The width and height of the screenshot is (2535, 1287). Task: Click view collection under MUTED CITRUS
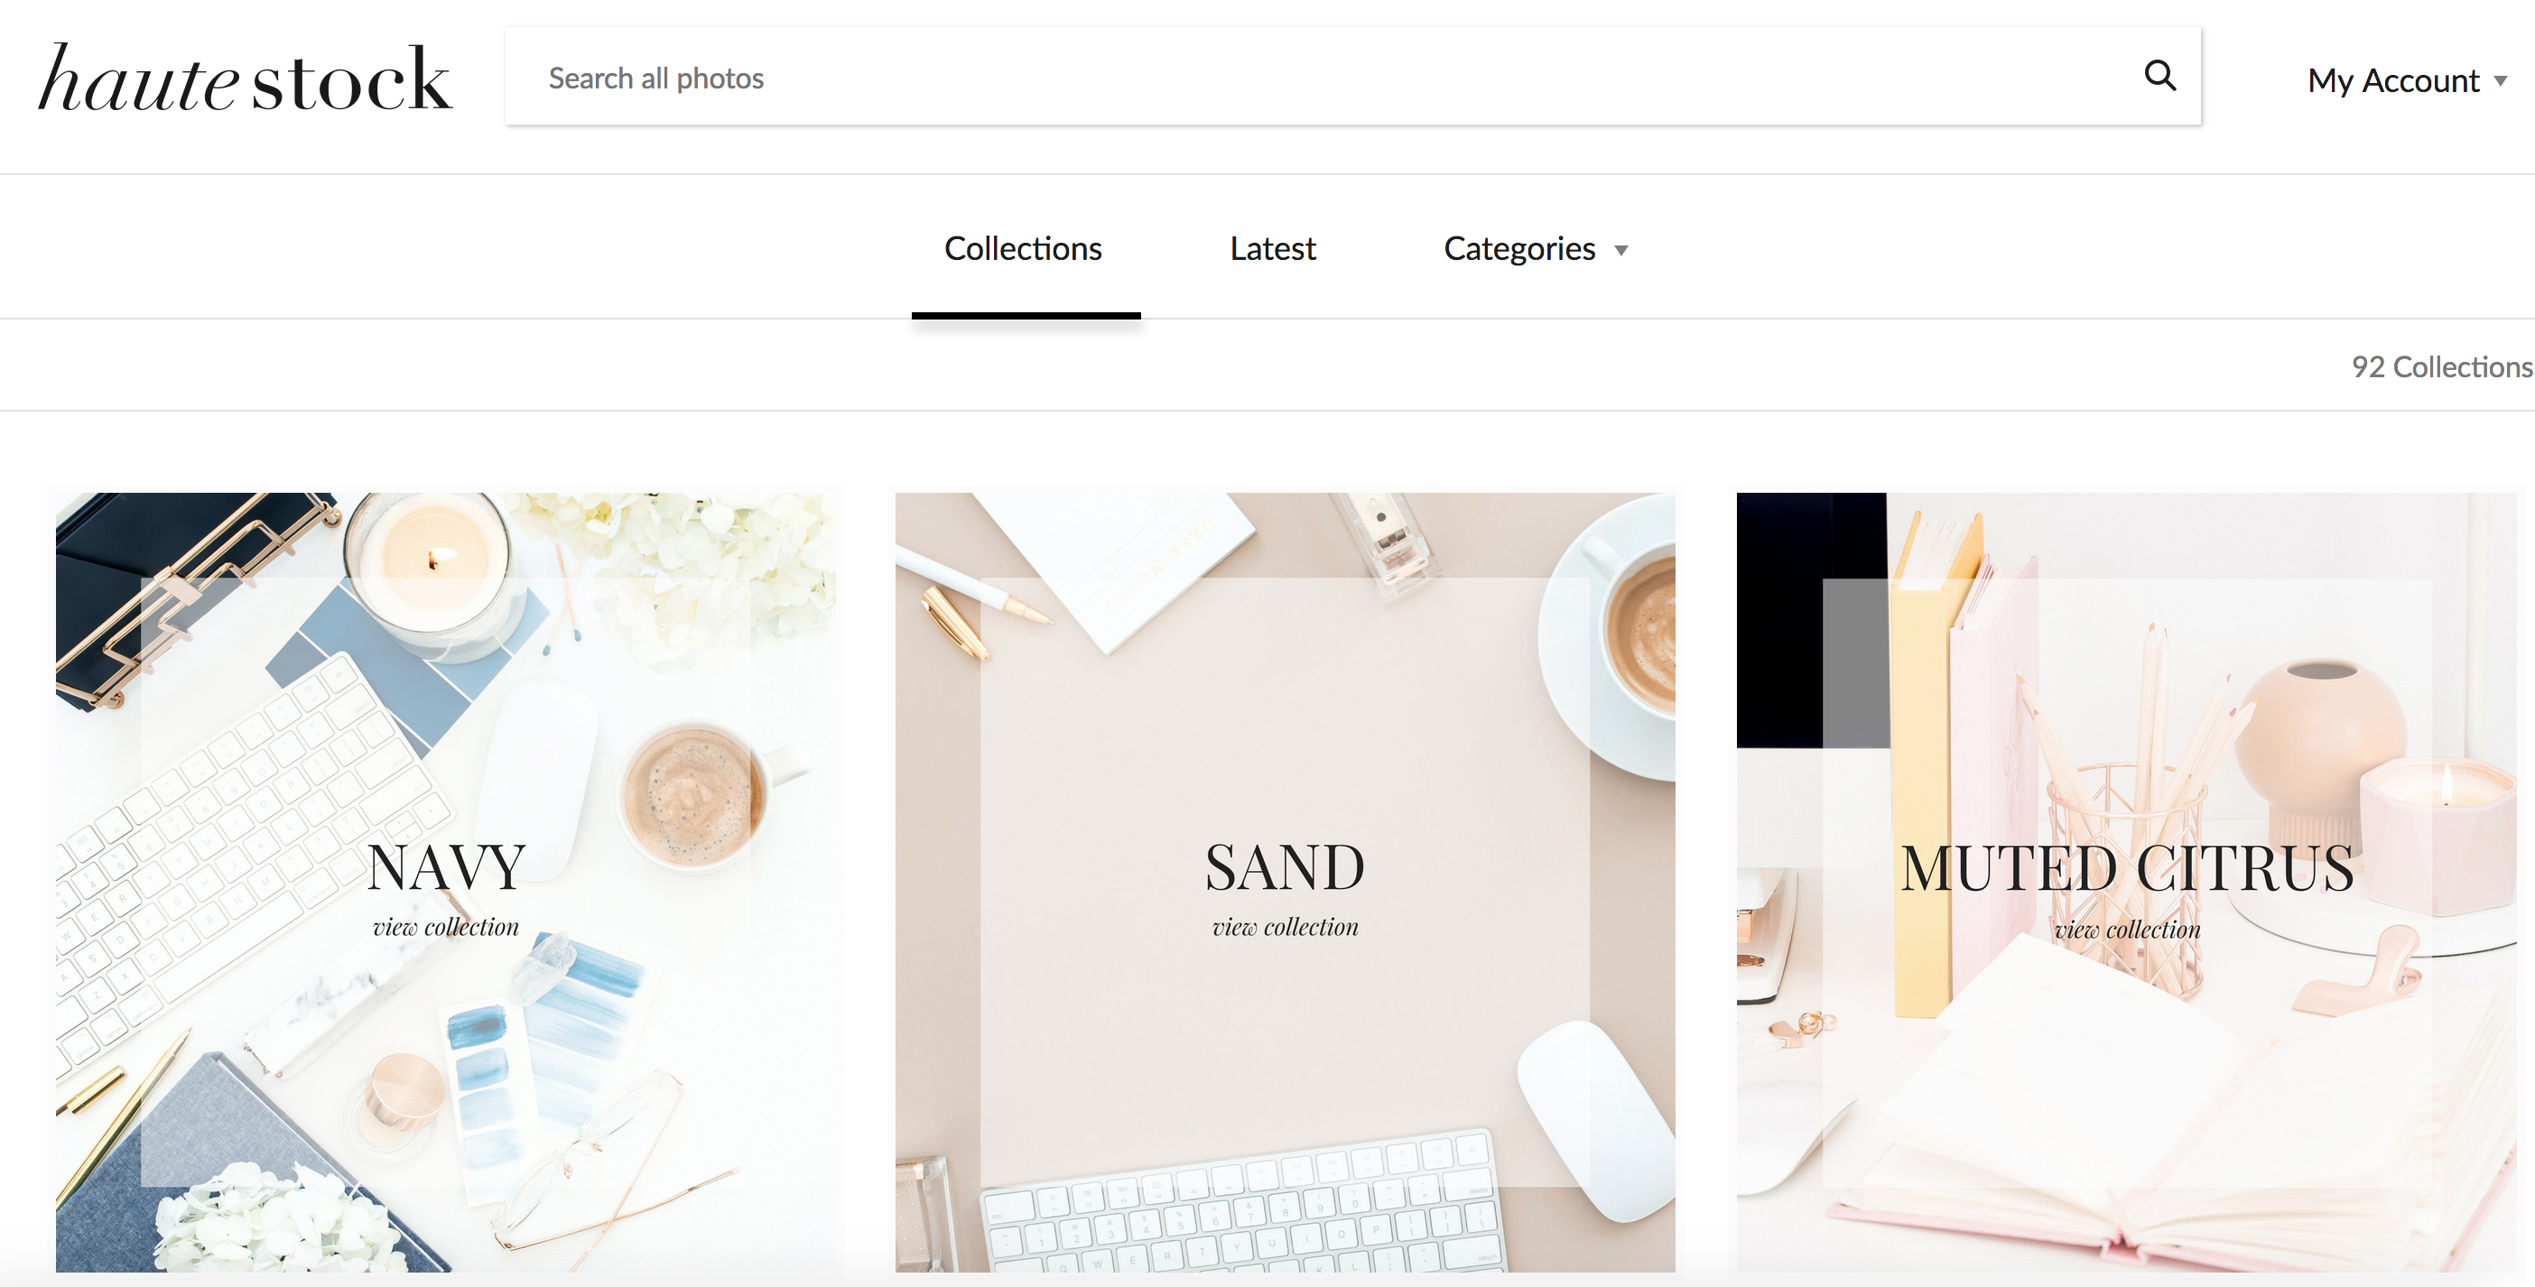click(x=2127, y=929)
